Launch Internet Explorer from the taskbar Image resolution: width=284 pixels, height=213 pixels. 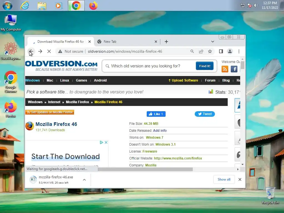pyautogui.click(x=25, y=6)
